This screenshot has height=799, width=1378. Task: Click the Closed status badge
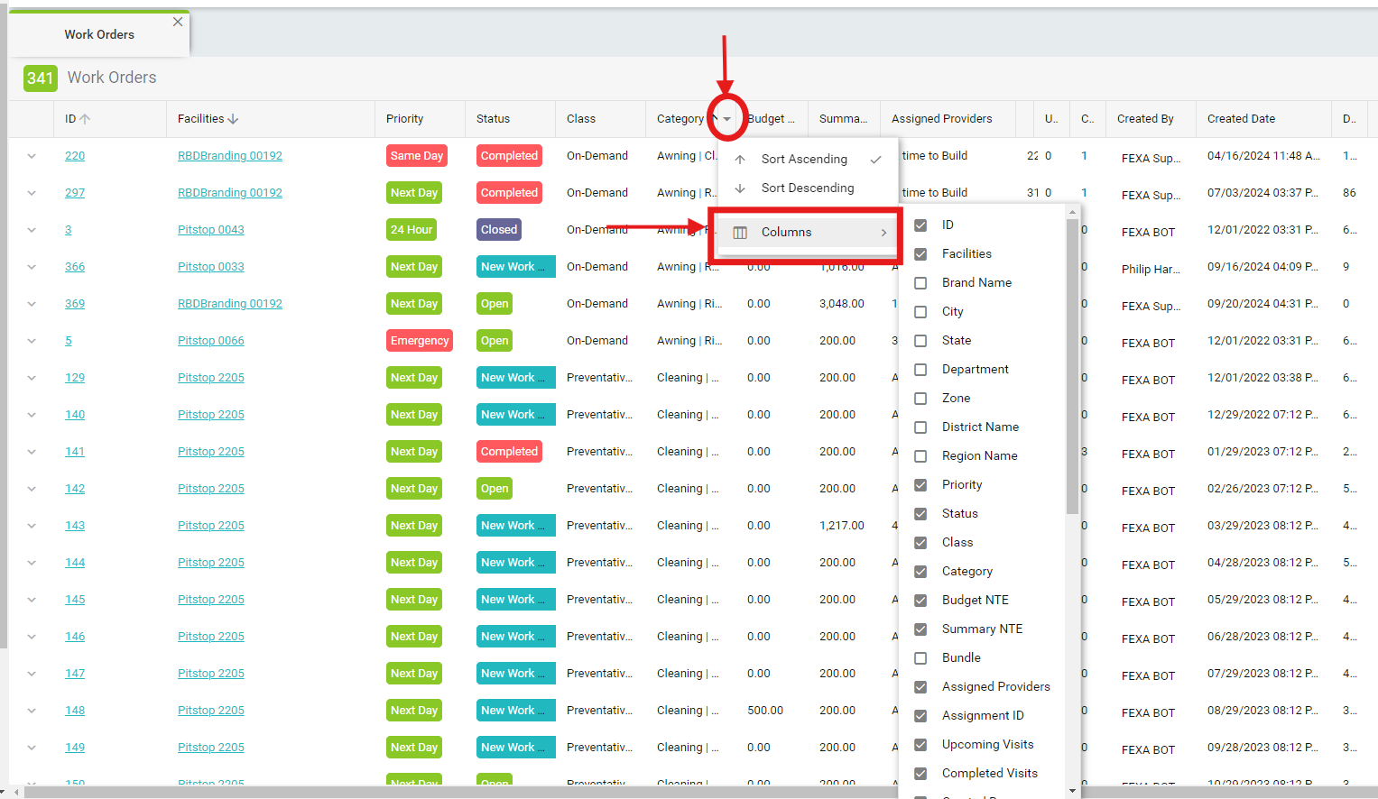point(498,230)
